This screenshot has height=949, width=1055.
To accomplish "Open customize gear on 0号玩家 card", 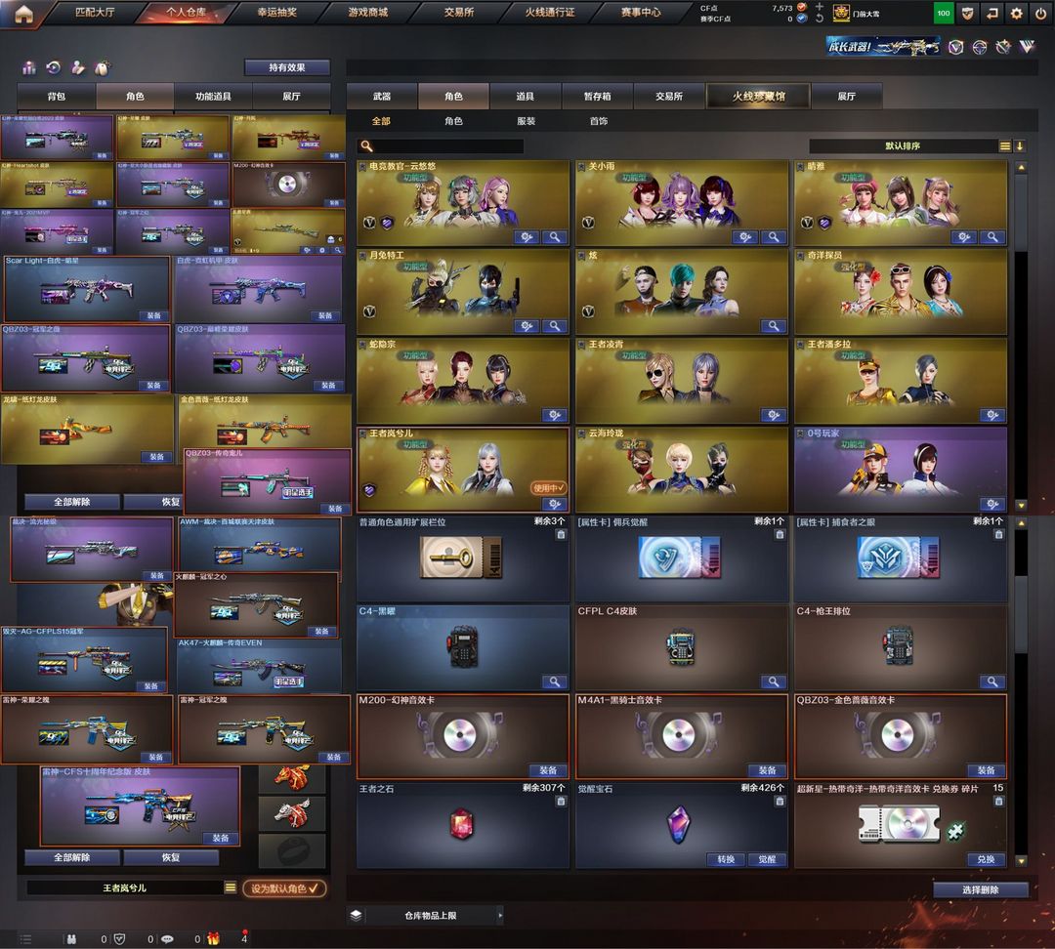I will 992,504.
